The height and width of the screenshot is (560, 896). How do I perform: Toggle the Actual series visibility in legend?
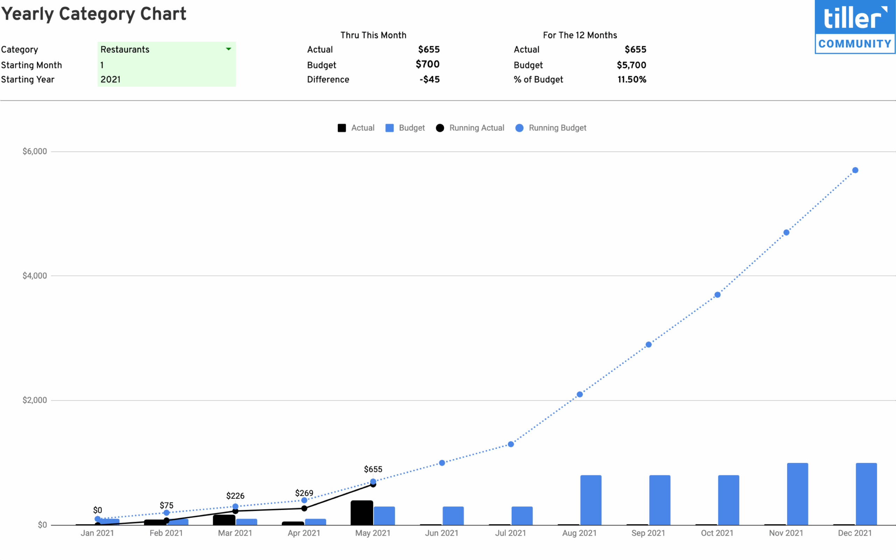coord(356,128)
